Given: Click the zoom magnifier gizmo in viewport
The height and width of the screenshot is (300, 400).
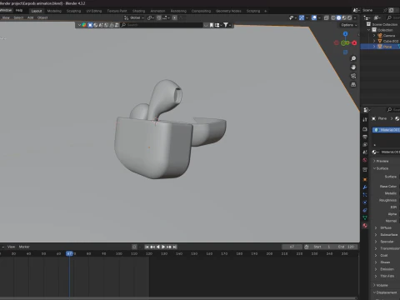Looking at the screenshot, I should pos(353,58).
